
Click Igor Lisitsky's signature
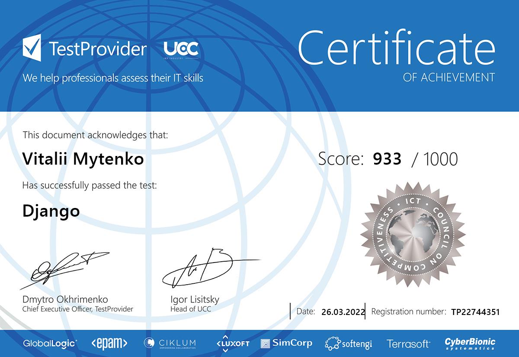click(203, 268)
